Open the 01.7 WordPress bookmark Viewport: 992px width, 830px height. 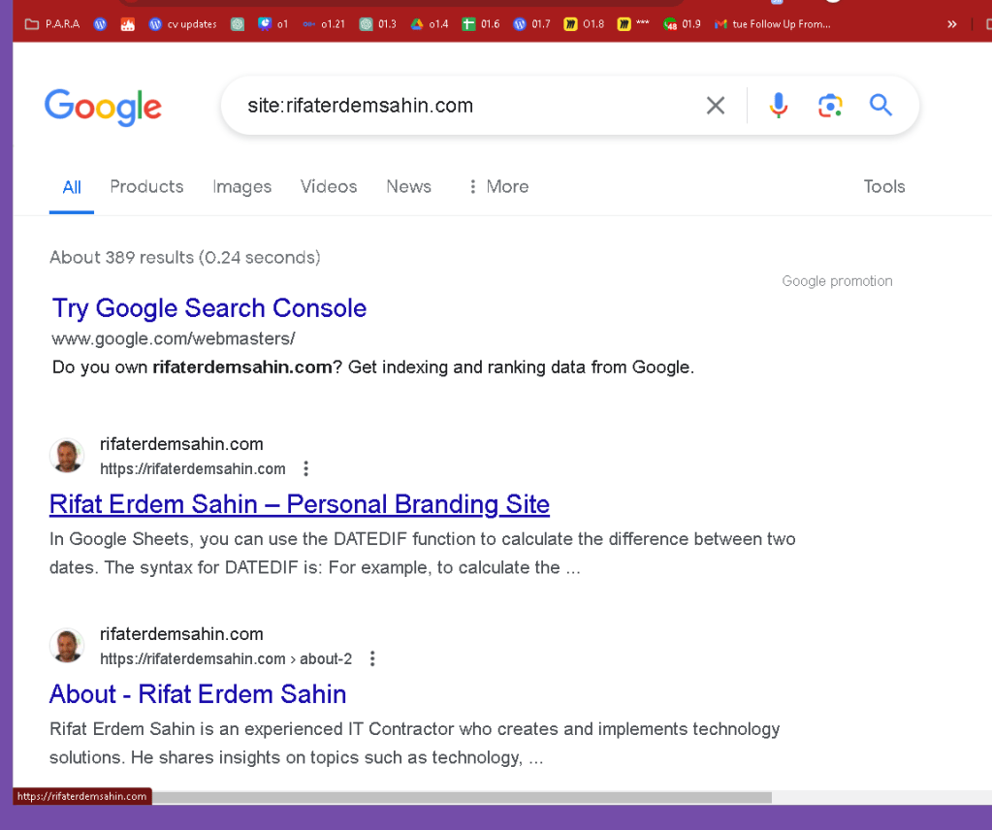(x=531, y=24)
